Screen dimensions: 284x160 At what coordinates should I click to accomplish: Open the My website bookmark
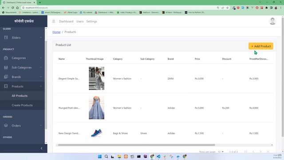pos(86,12)
